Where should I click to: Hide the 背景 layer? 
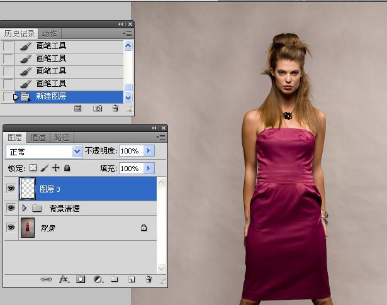coord(11,227)
